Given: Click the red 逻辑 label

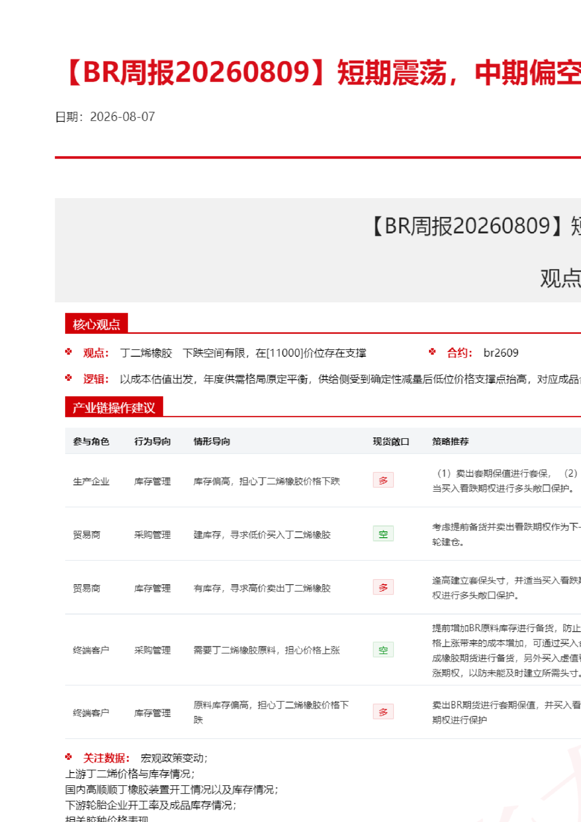Looking at the screenshot, I should (96, 379).
